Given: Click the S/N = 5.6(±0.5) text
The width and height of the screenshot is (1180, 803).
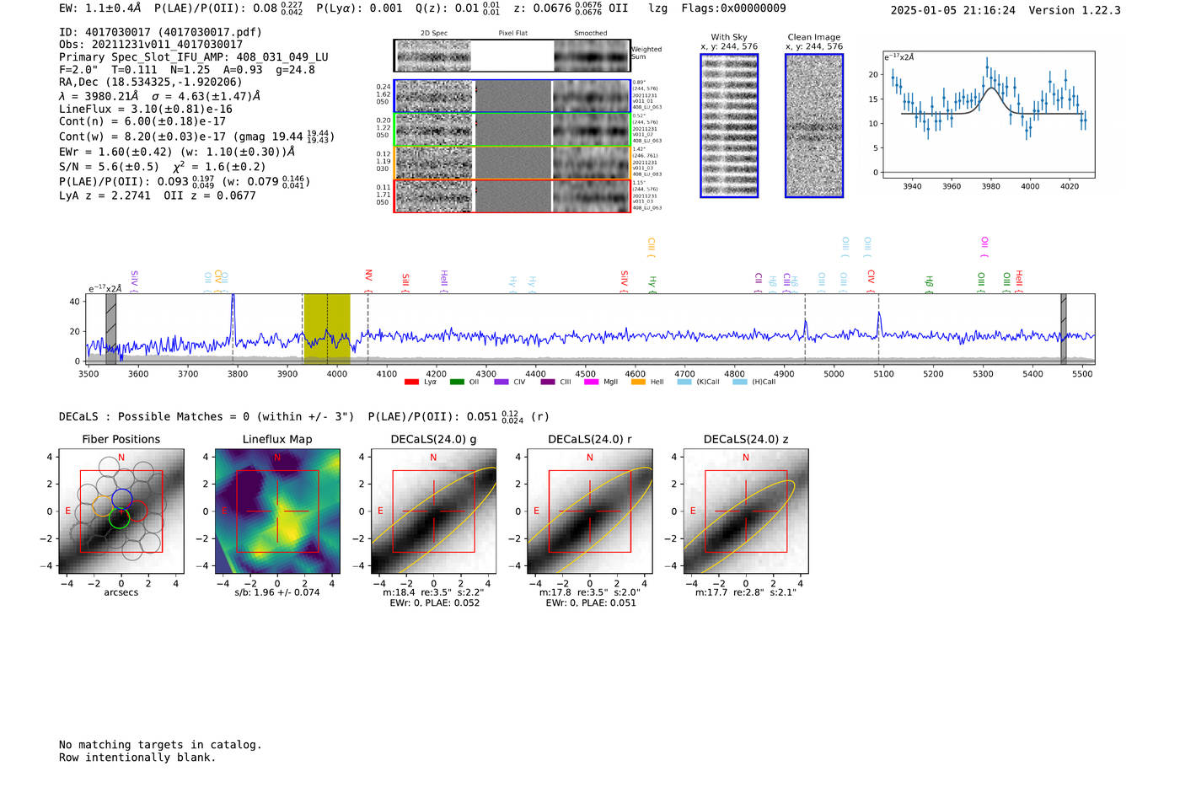Looking at the screenshot, I should [109, 166].
